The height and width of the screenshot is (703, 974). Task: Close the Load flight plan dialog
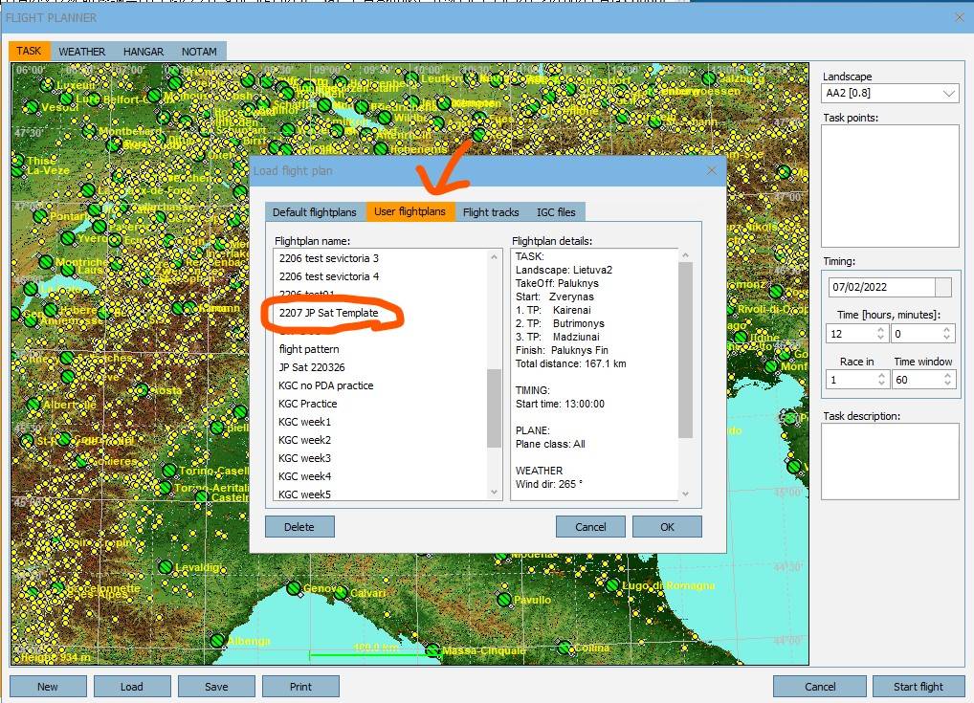click(711, 170)
